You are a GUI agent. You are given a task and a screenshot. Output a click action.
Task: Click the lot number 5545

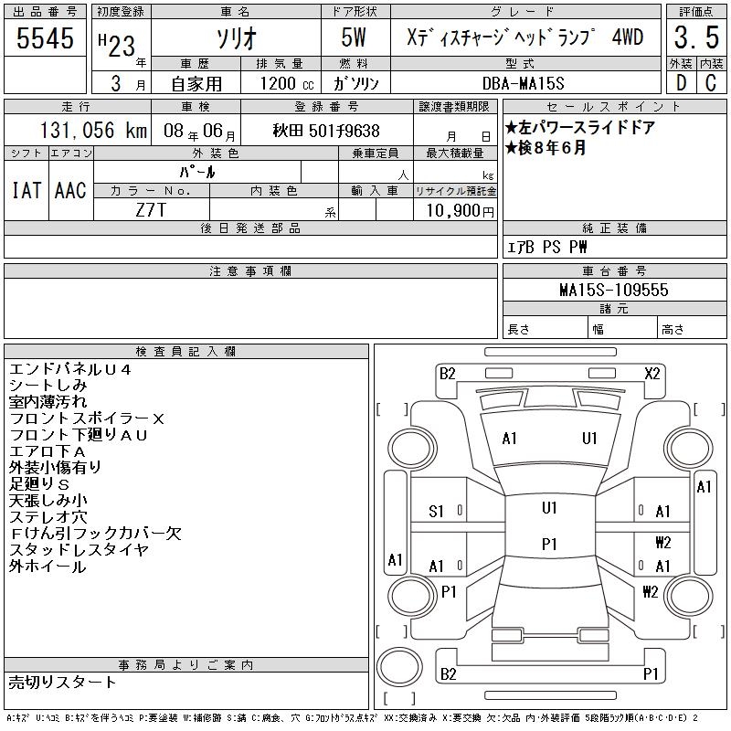45,37
